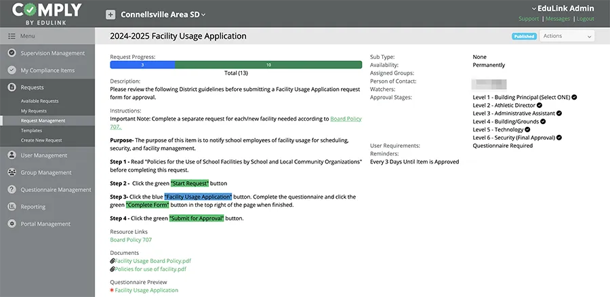This screenshot has width=610, height=297.
Task: Click the green segment of the request progress bar
Action: tap(268, 65)
